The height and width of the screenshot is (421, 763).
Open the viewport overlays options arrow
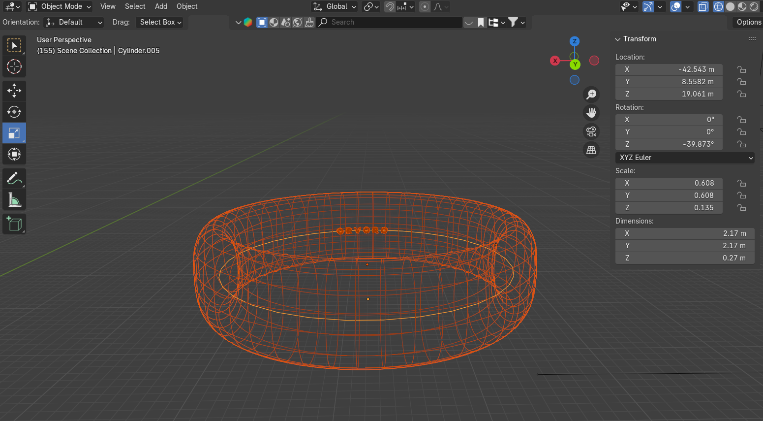coord(687,6)
